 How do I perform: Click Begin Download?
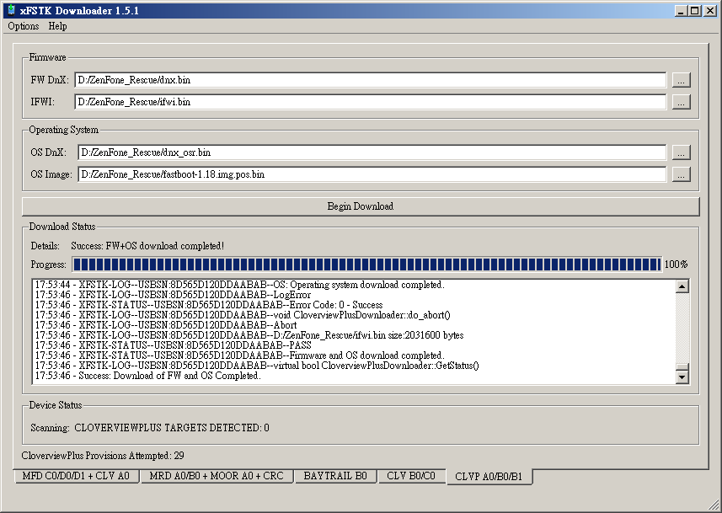point(361,206)
